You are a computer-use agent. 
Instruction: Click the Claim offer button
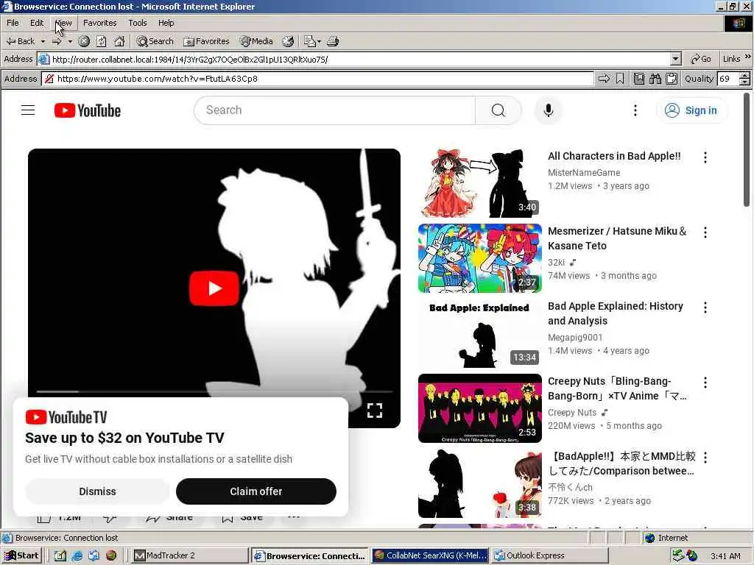(x=256, y=491)
